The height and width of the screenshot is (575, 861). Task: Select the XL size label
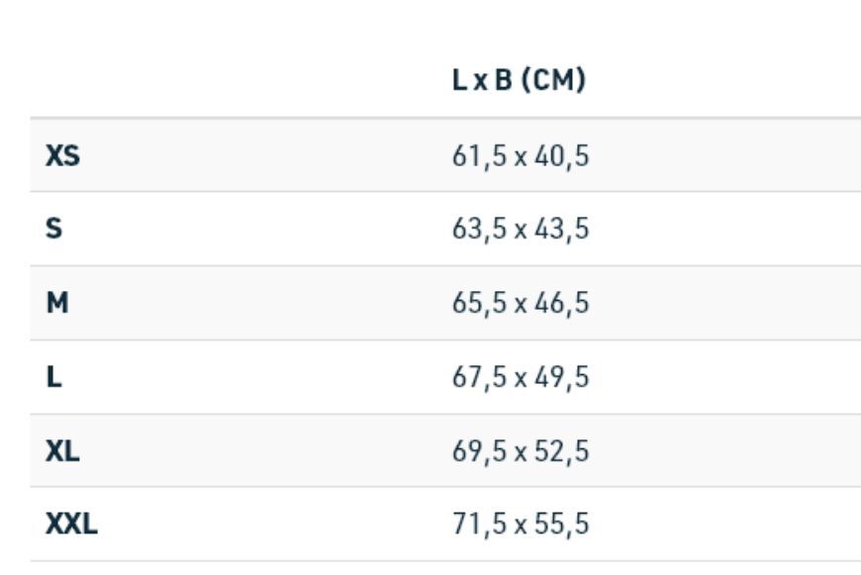pyautogui.click(x=62, y=451)
